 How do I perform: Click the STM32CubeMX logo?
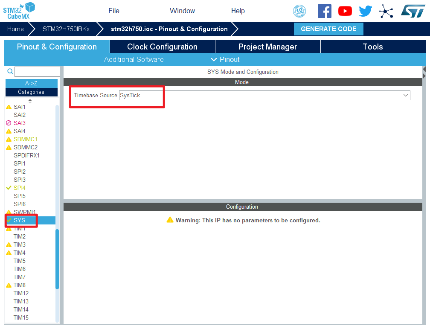pyautogui.click(x=19, y=10)
